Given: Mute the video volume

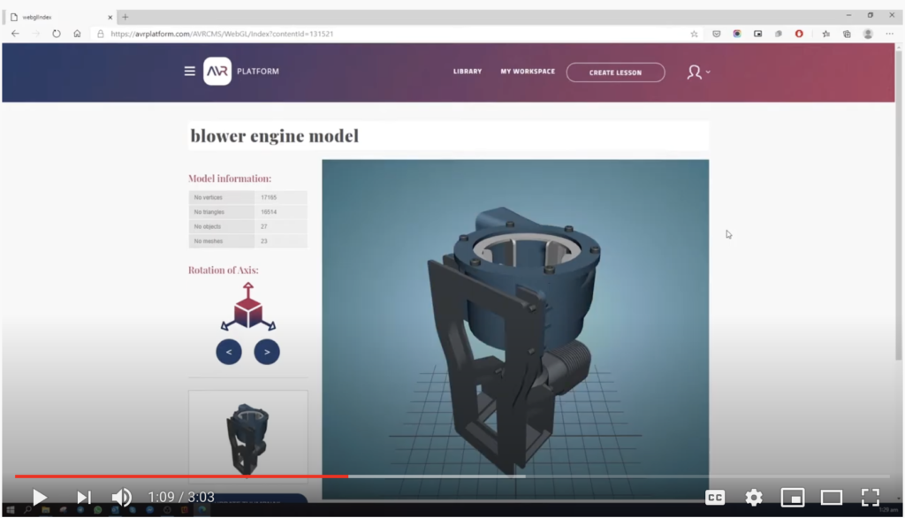Looking at the screenshot, I should pyautogui.click(x=122, y=498).
